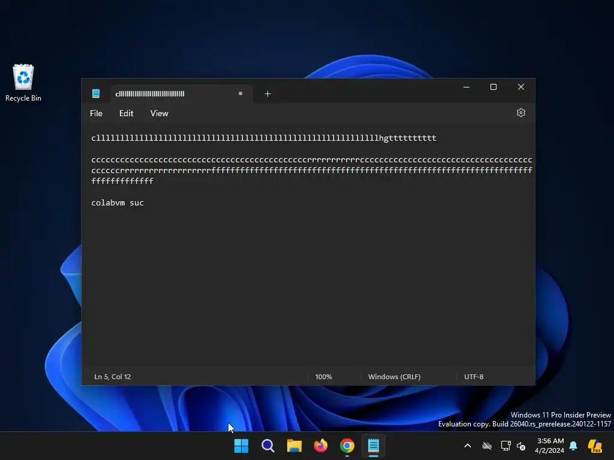Open taskbar Search
The image size is (614, 460).
(268, 446)
